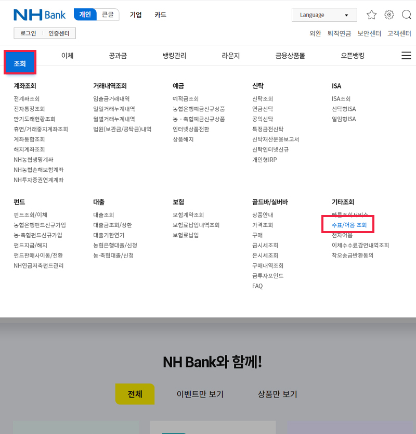
Task: Click the 로그인 button
Action: pos(28,33)
